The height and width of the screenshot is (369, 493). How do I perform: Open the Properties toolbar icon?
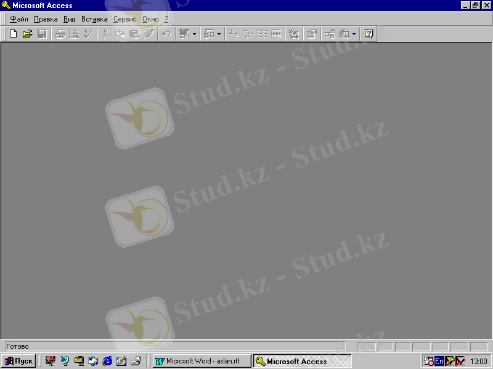click(x=312, y=34)
